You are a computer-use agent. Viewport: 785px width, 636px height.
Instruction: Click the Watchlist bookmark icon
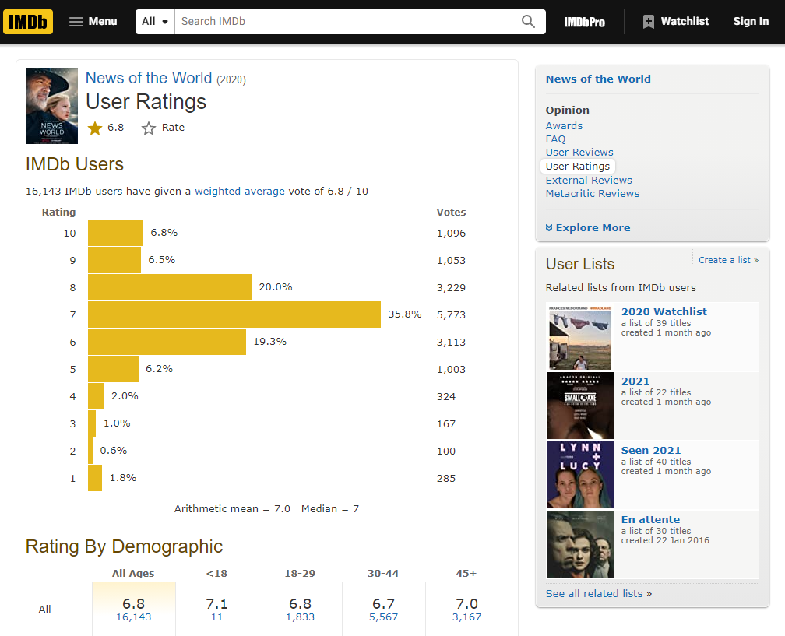click(648, 22)
